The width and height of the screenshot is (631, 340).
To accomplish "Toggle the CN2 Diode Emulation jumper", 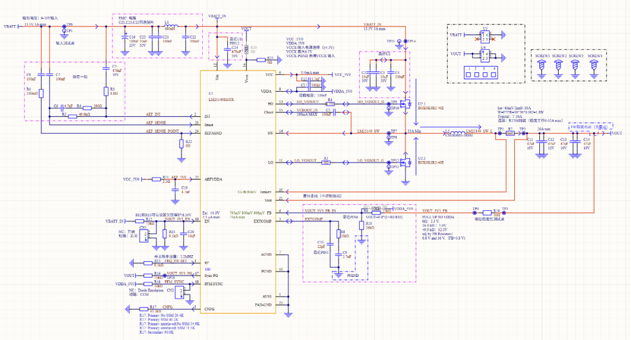I will (180, 293).
